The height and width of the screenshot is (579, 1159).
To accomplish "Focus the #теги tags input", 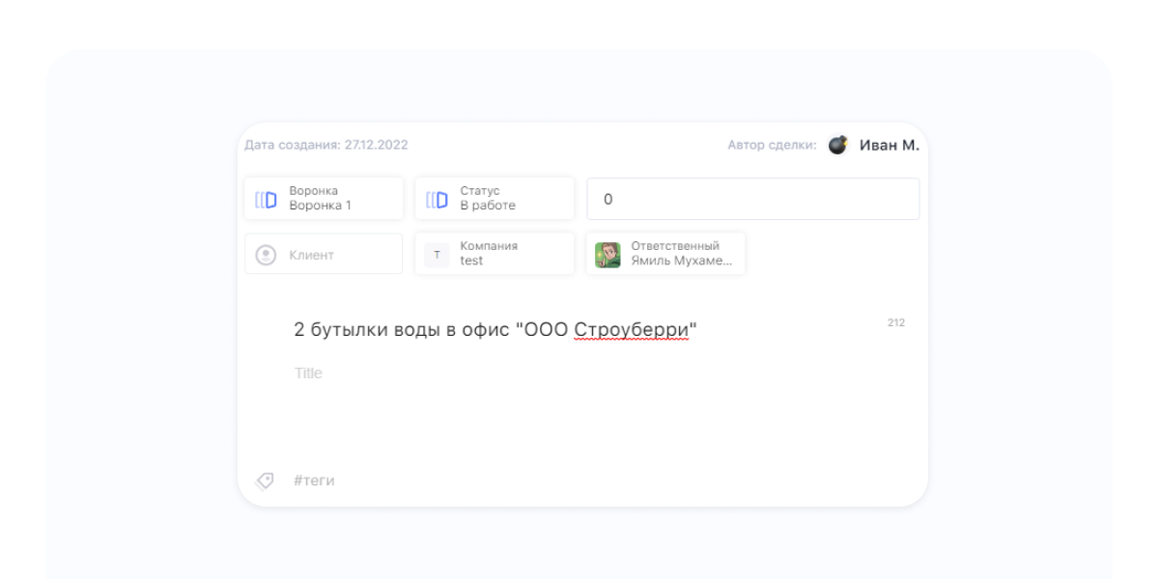I will coord(315,481).
